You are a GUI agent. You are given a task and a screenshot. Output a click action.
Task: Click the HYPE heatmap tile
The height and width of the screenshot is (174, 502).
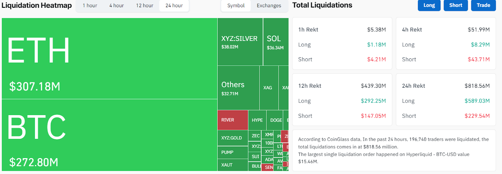click(257, 120)
